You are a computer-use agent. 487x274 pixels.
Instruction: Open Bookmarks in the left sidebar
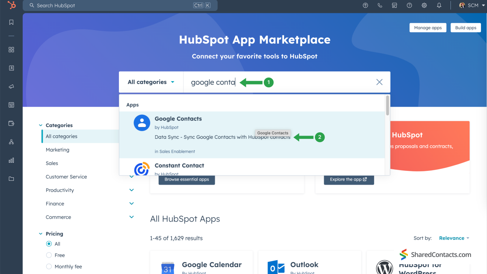tap(11, 22)
